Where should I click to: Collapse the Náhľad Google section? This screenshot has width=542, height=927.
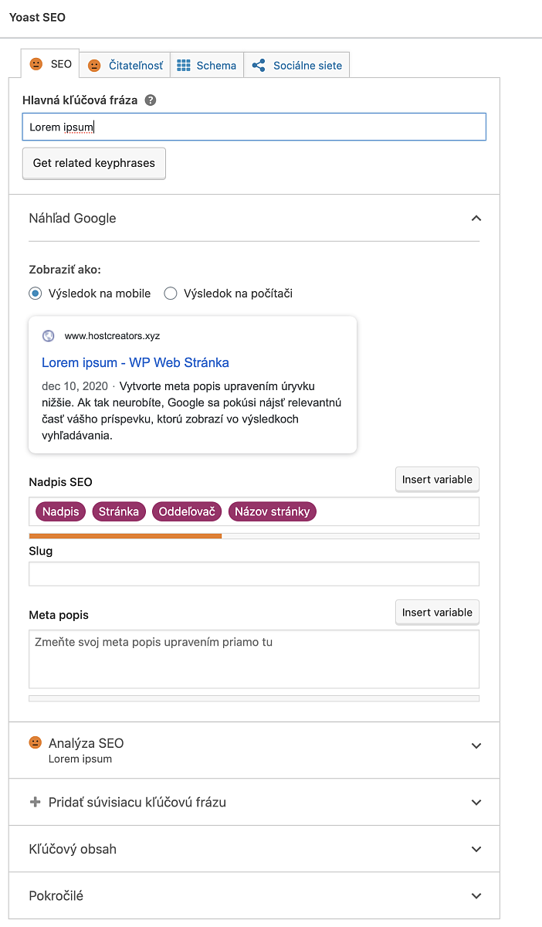[476, 219]
